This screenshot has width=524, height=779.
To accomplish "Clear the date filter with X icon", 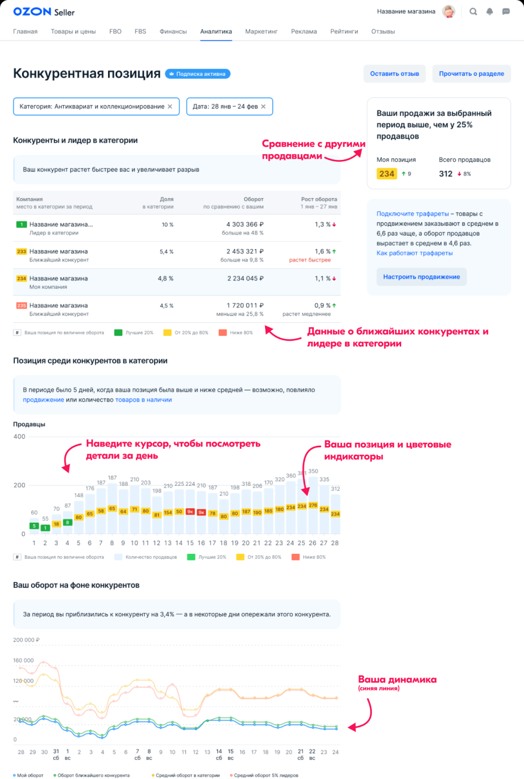I will [x=264, y=106].
